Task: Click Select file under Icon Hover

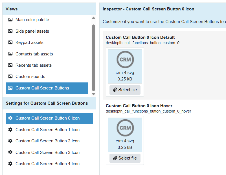Action: tap(125, 158)
